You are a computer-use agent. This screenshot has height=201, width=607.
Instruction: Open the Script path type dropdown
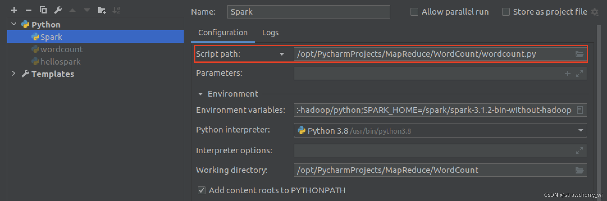point(282,54)
